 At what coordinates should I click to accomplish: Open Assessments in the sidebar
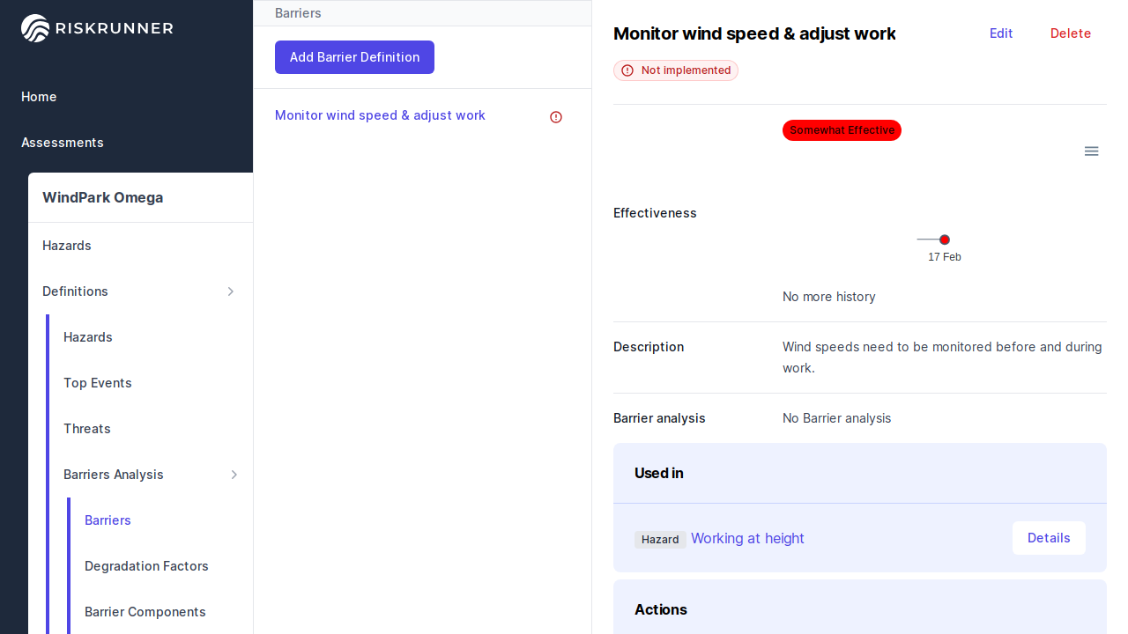(x=63, y=143)
